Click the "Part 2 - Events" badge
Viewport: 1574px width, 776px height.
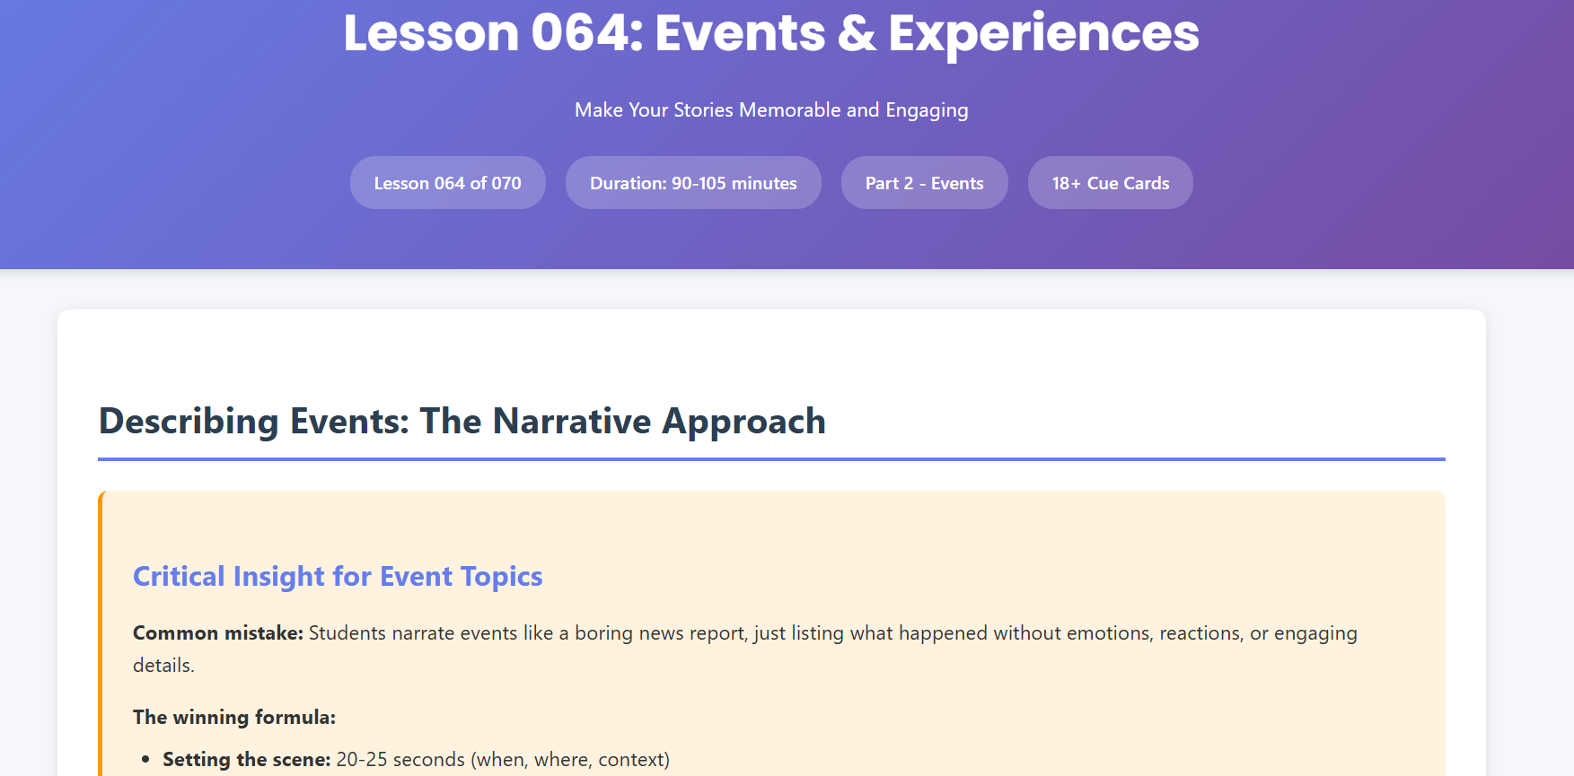924,183
